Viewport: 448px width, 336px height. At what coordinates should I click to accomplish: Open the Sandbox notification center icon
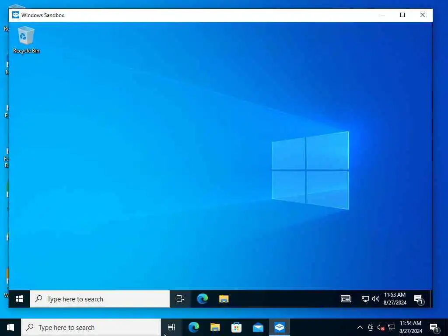coord(419,299)
